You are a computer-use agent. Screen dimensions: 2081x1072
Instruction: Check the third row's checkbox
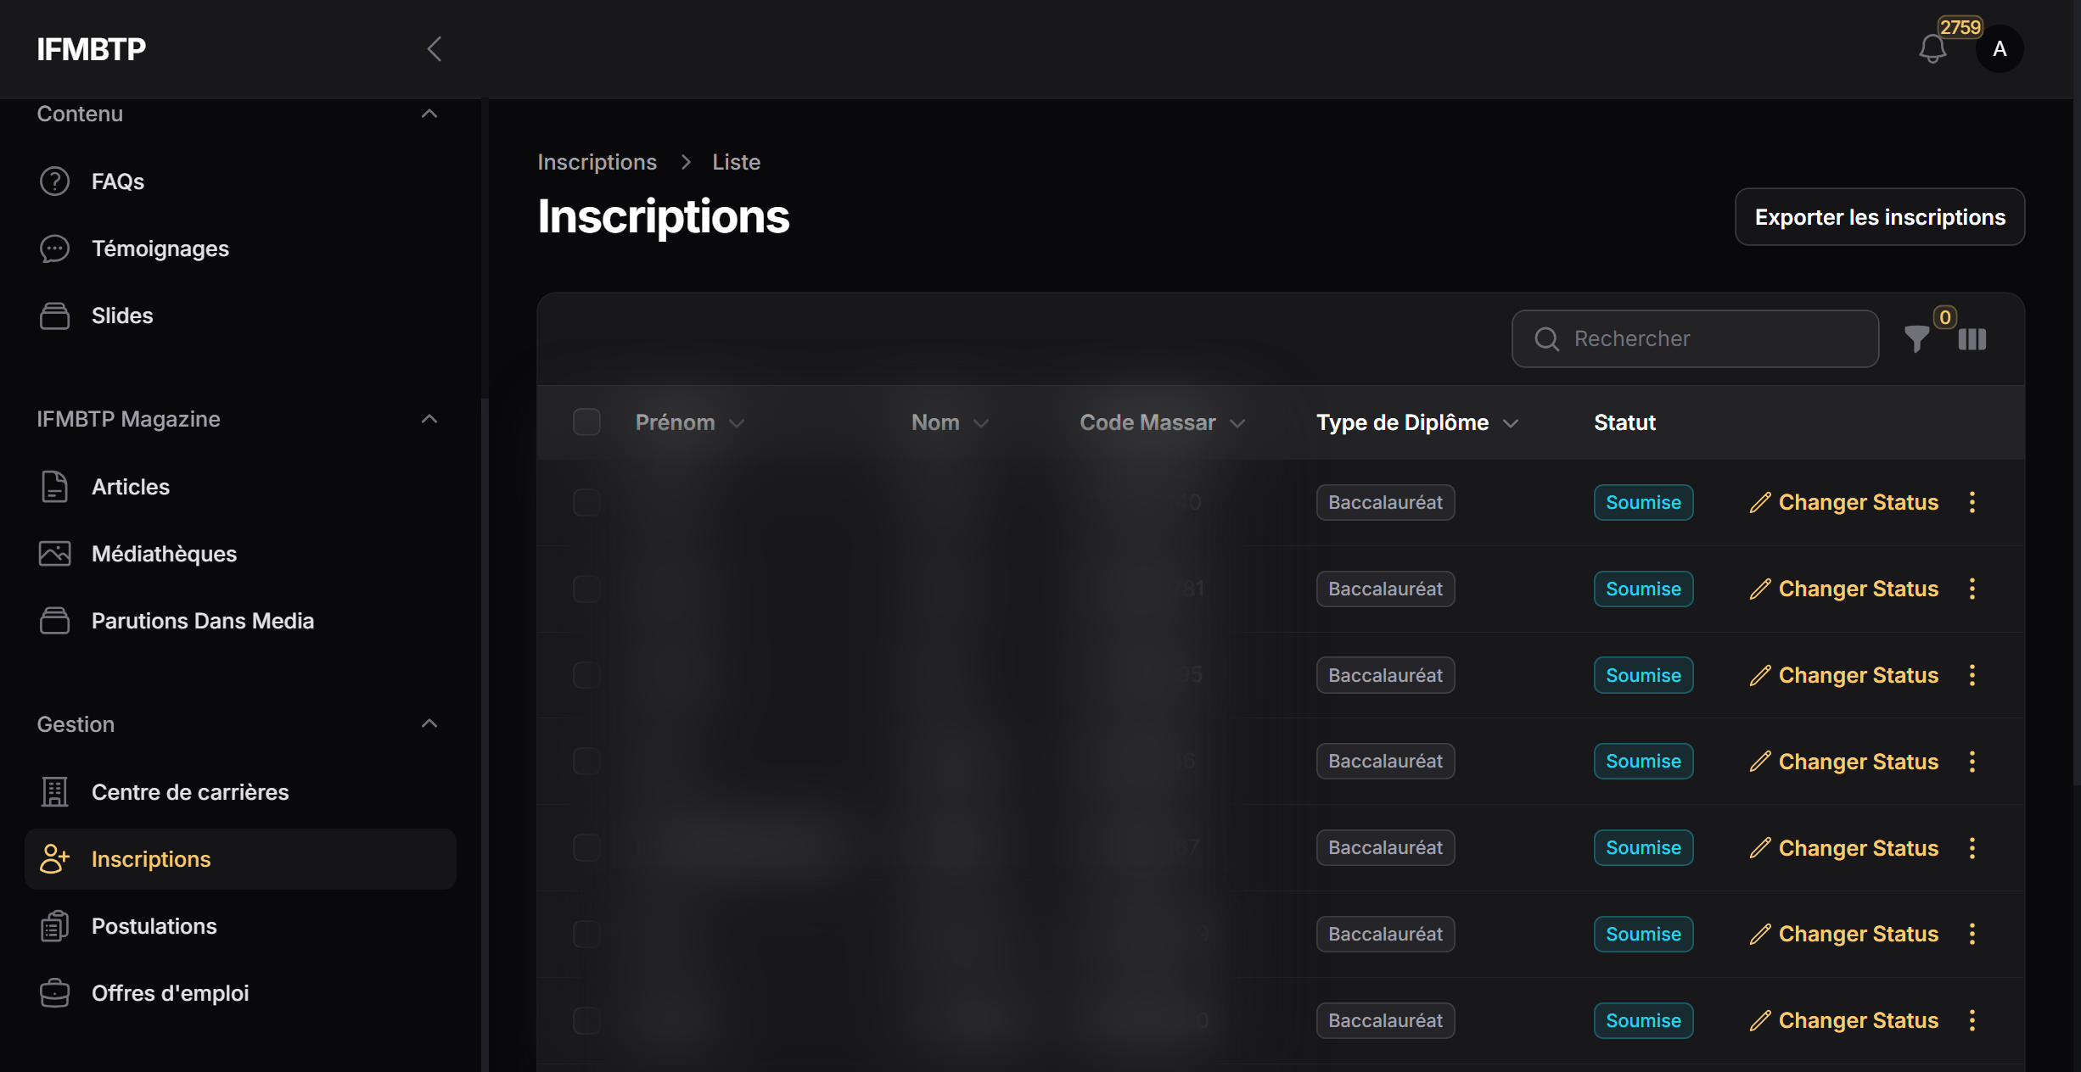point(586,675)
